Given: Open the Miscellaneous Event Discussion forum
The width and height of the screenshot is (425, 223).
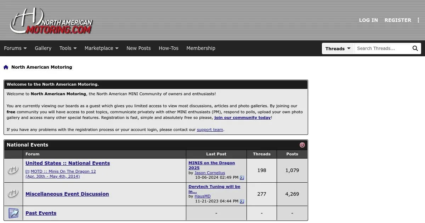Looking at the screenshot, I should point(67,194).
